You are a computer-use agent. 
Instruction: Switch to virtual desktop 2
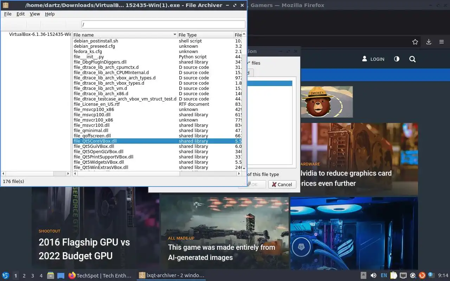tap(24, 276)
